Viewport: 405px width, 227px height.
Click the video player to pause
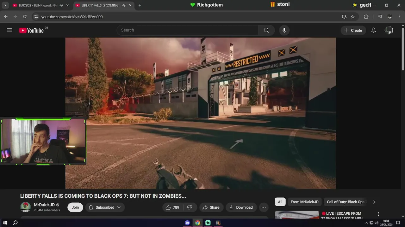[x=201, y=113]
